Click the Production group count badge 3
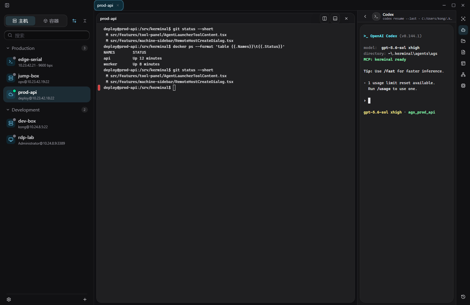Screen dimensions: 470x305 (85, 48)
